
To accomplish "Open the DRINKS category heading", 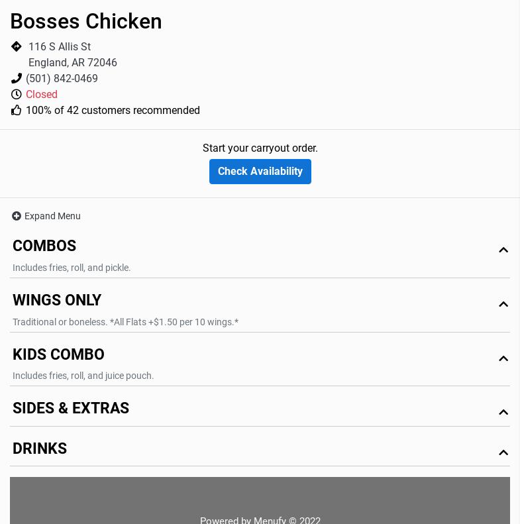I will tap(40, 448).
